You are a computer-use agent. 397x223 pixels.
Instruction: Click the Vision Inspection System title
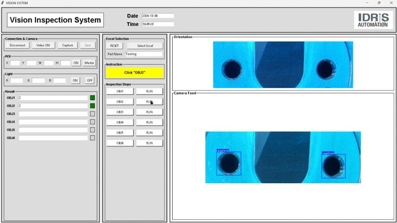pyautogui.click(x=55, y=20)
